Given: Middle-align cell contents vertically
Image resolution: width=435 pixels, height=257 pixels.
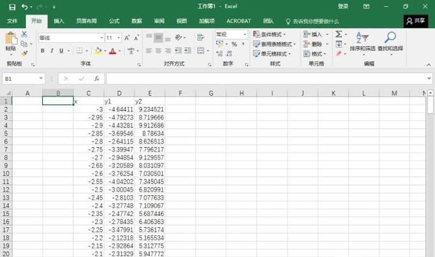Looking at the screenshot, I should coord(158,38).
